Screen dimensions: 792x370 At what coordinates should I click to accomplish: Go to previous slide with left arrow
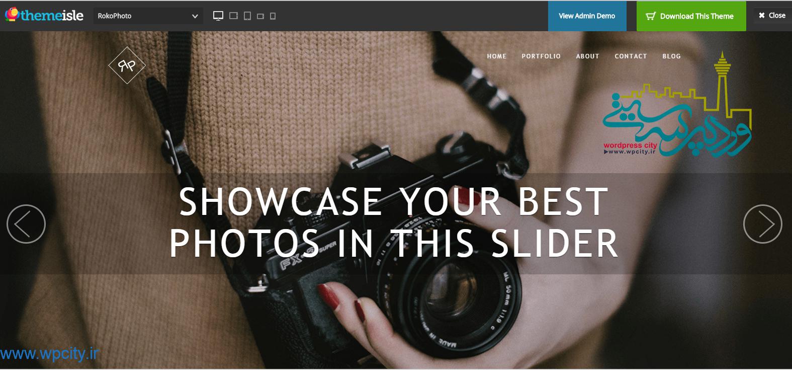pos(26,224)
